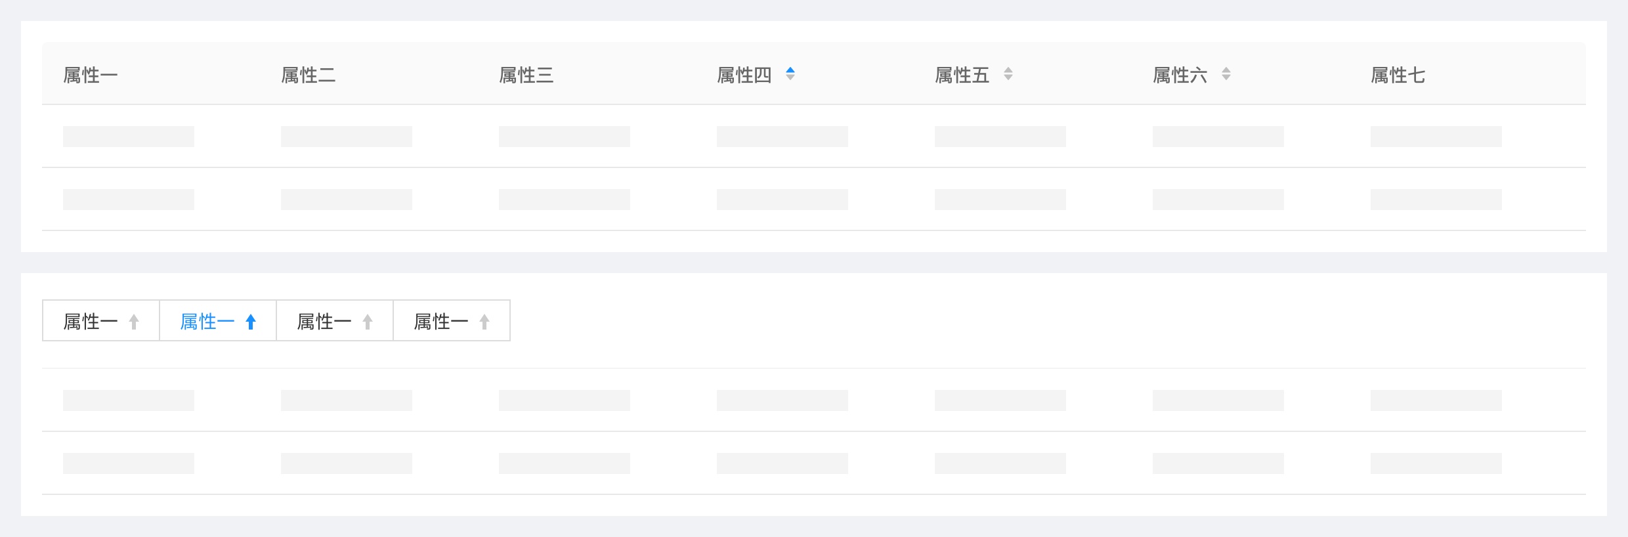This screenshot has height=537, width=1628.
Task: Select the fourth 属性一 sort button
Action: tap(452, 320)
